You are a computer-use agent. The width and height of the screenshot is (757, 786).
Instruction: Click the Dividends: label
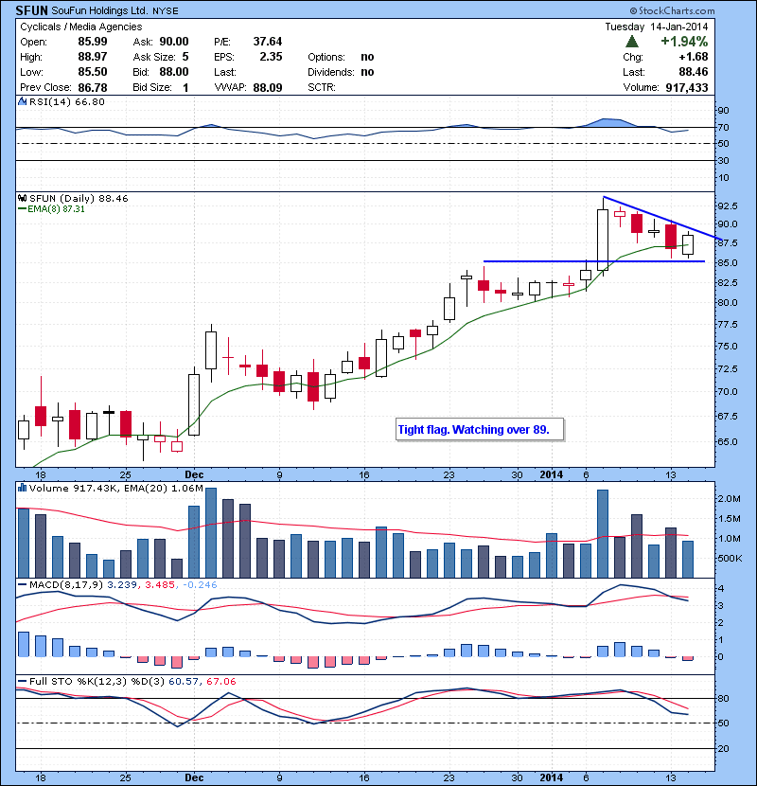coord(331,72)
